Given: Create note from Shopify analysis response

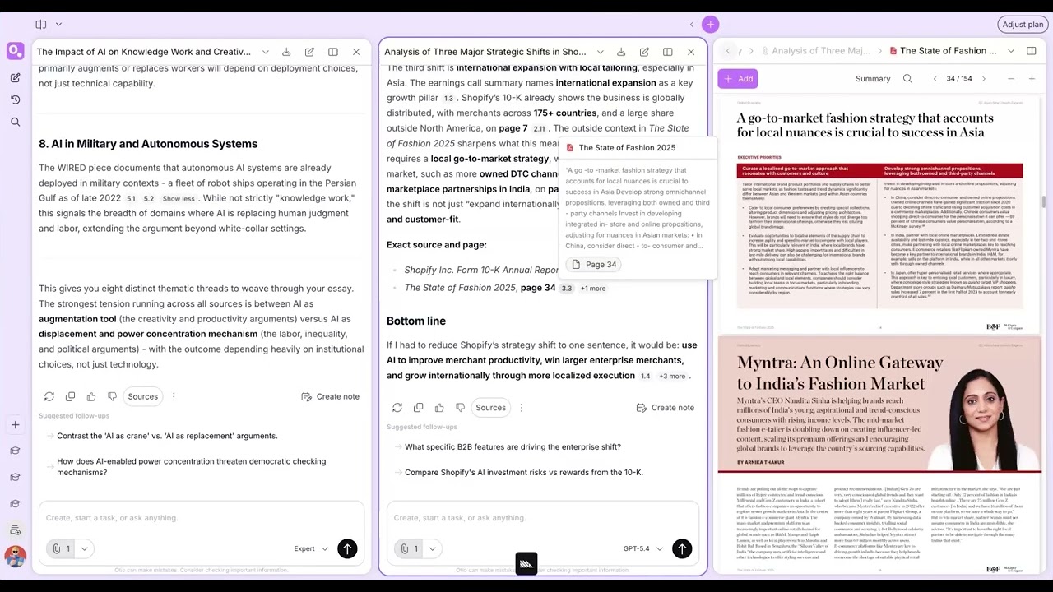Looking at the screenshot, I should [x=665, y=408].
